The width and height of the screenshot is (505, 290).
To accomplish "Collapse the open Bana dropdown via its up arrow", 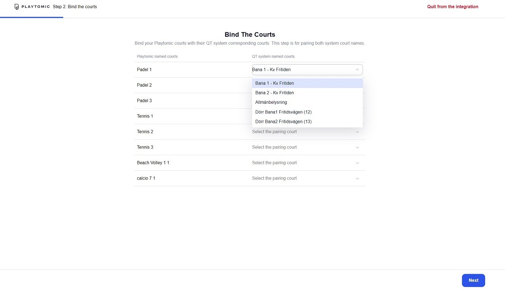I will (x=357, y=70).
